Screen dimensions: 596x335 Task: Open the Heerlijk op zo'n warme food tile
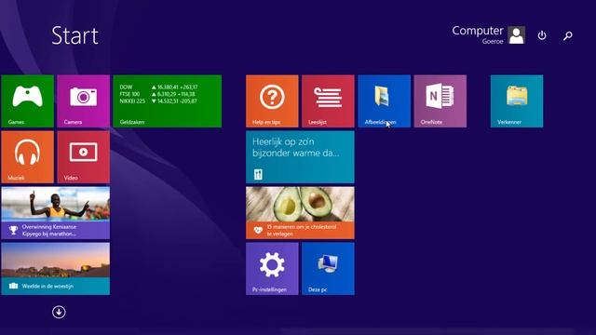(x=300, y=157)
